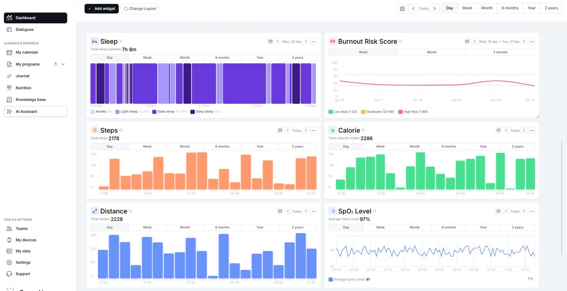Expand the My programs chevron

tap(63, 64)
